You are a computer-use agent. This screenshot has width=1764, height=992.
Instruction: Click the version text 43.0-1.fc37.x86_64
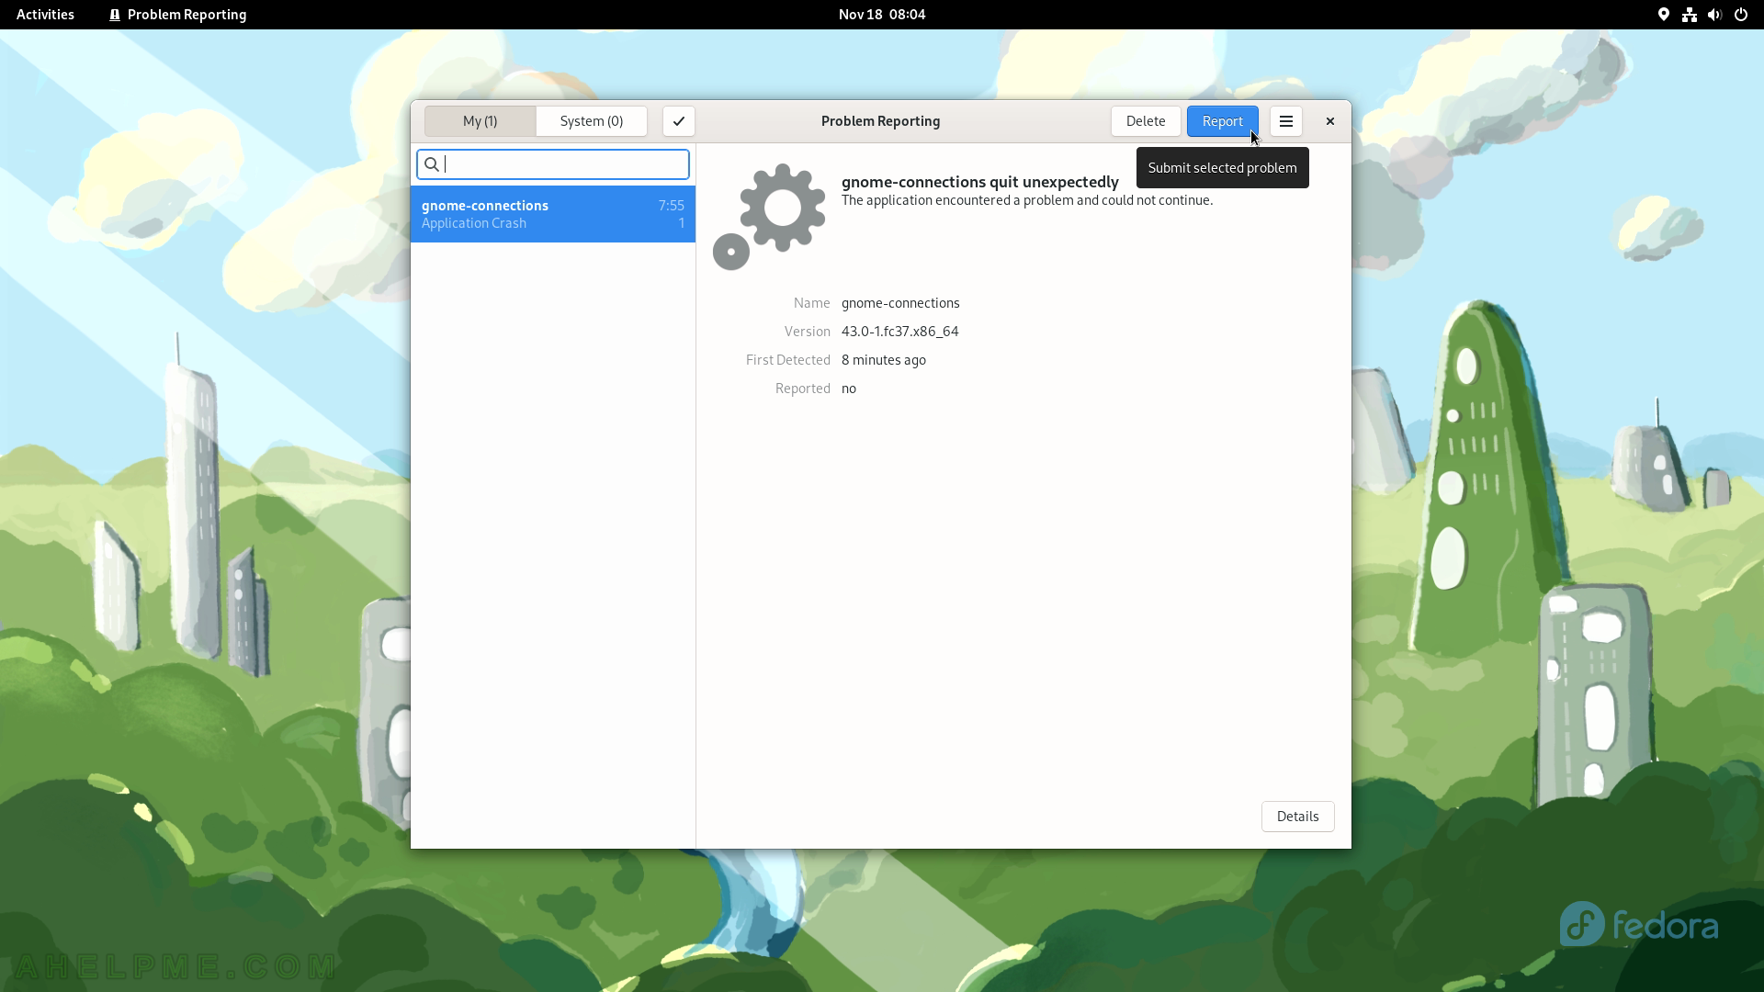point(899,332)
